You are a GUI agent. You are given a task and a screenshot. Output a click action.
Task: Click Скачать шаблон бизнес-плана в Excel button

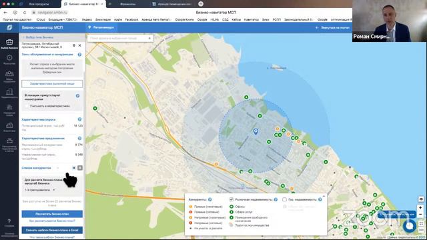click(52, 230)
